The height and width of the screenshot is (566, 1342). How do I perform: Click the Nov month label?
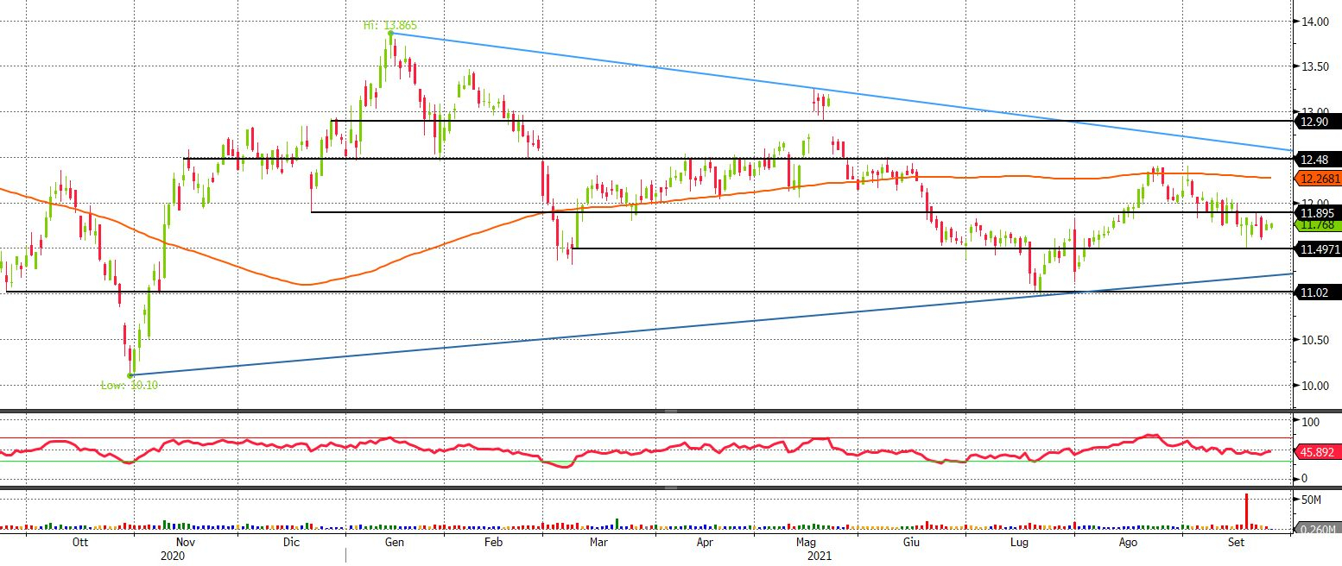tap(185, 543)
